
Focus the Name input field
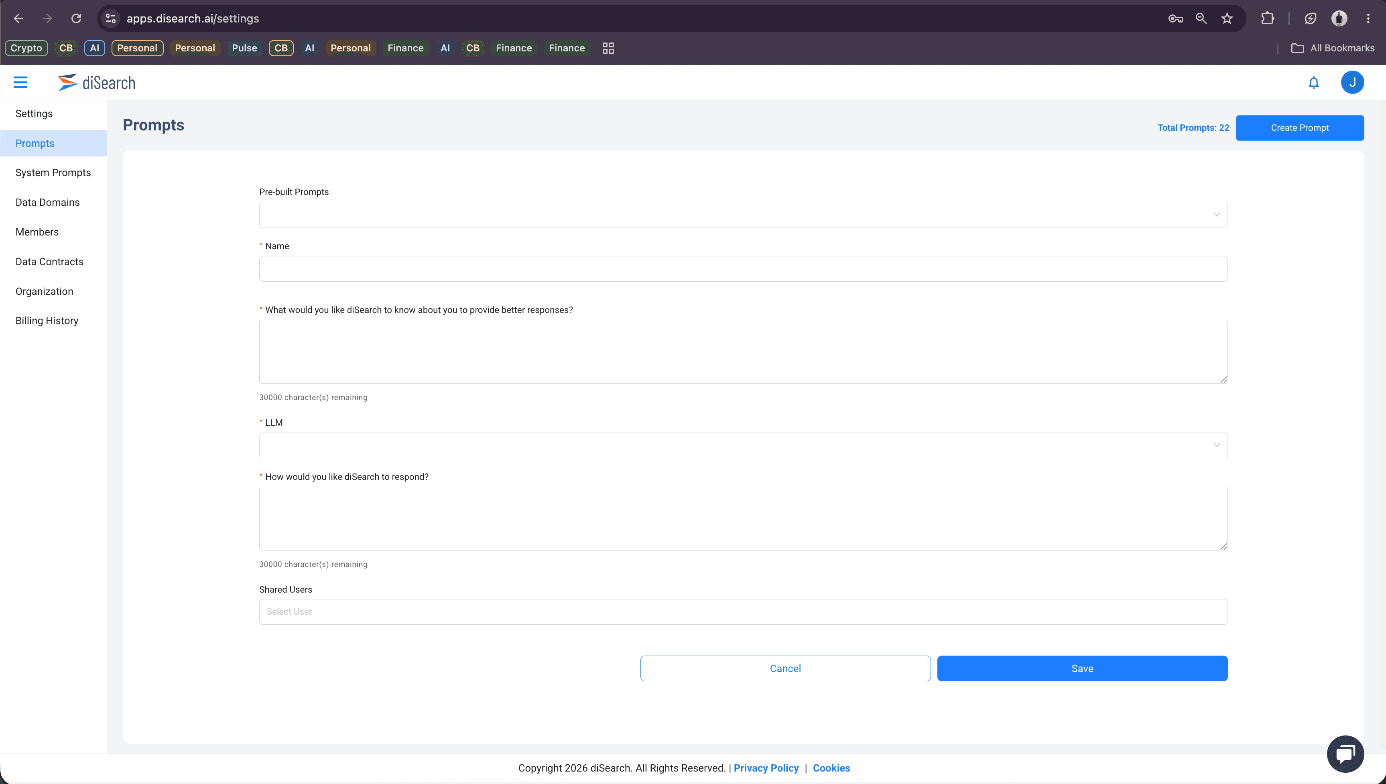click(743, 269)
